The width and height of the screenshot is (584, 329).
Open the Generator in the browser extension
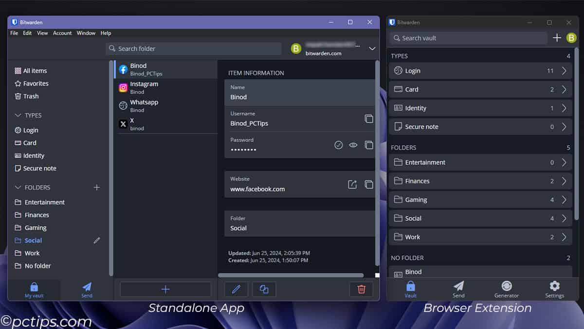point(506,289)
